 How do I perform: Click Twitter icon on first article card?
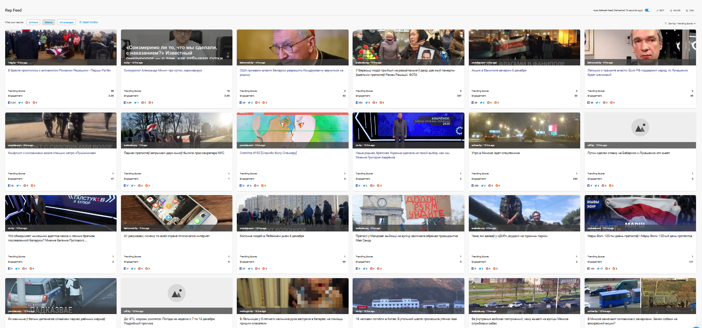(19, 103)
